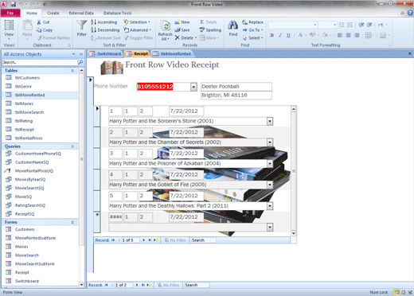Click the Spelling check icon

[x=202, y=30]
